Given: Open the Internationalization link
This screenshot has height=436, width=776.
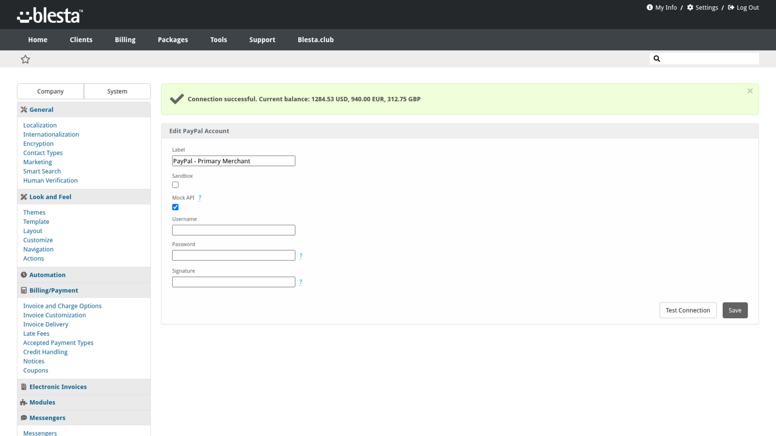Looking at the screenshot, I should coord(51,135).
